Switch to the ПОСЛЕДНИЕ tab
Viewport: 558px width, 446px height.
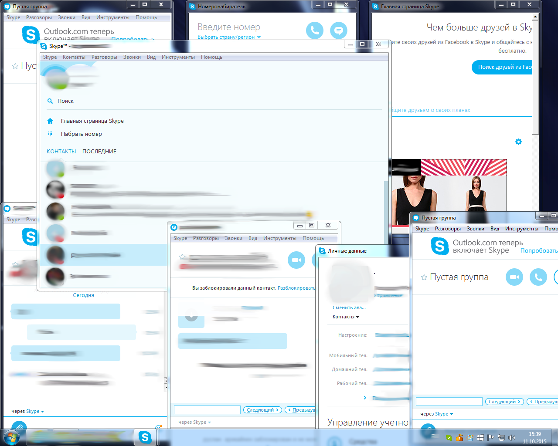[x=99, y=152]
